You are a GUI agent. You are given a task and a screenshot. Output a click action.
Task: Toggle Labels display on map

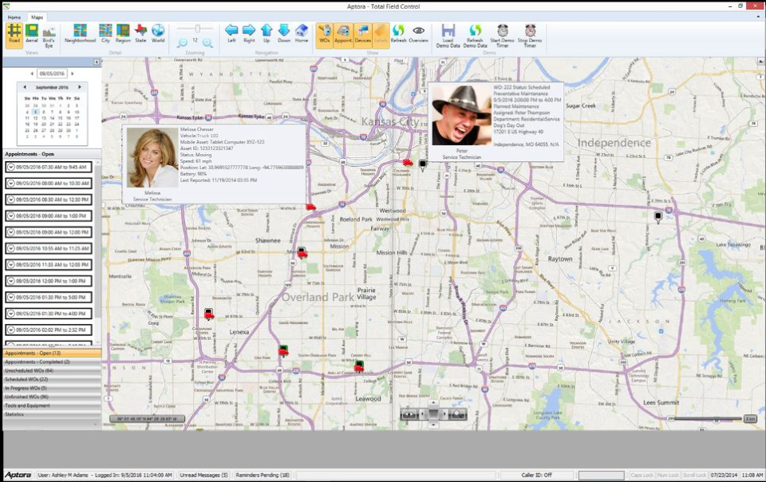381,35
